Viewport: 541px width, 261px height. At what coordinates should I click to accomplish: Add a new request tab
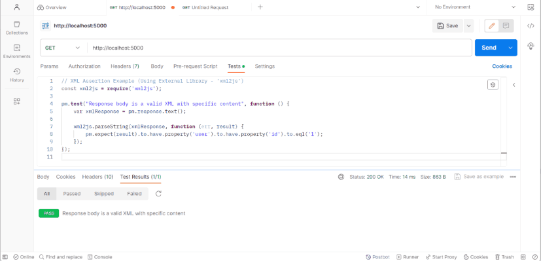[x=260, y=7]
